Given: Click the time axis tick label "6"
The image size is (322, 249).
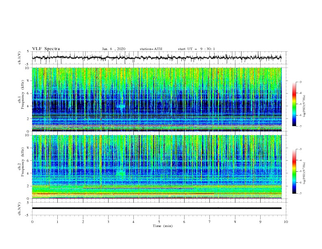Looking at the screenshot, I should (x=185, y=222).
